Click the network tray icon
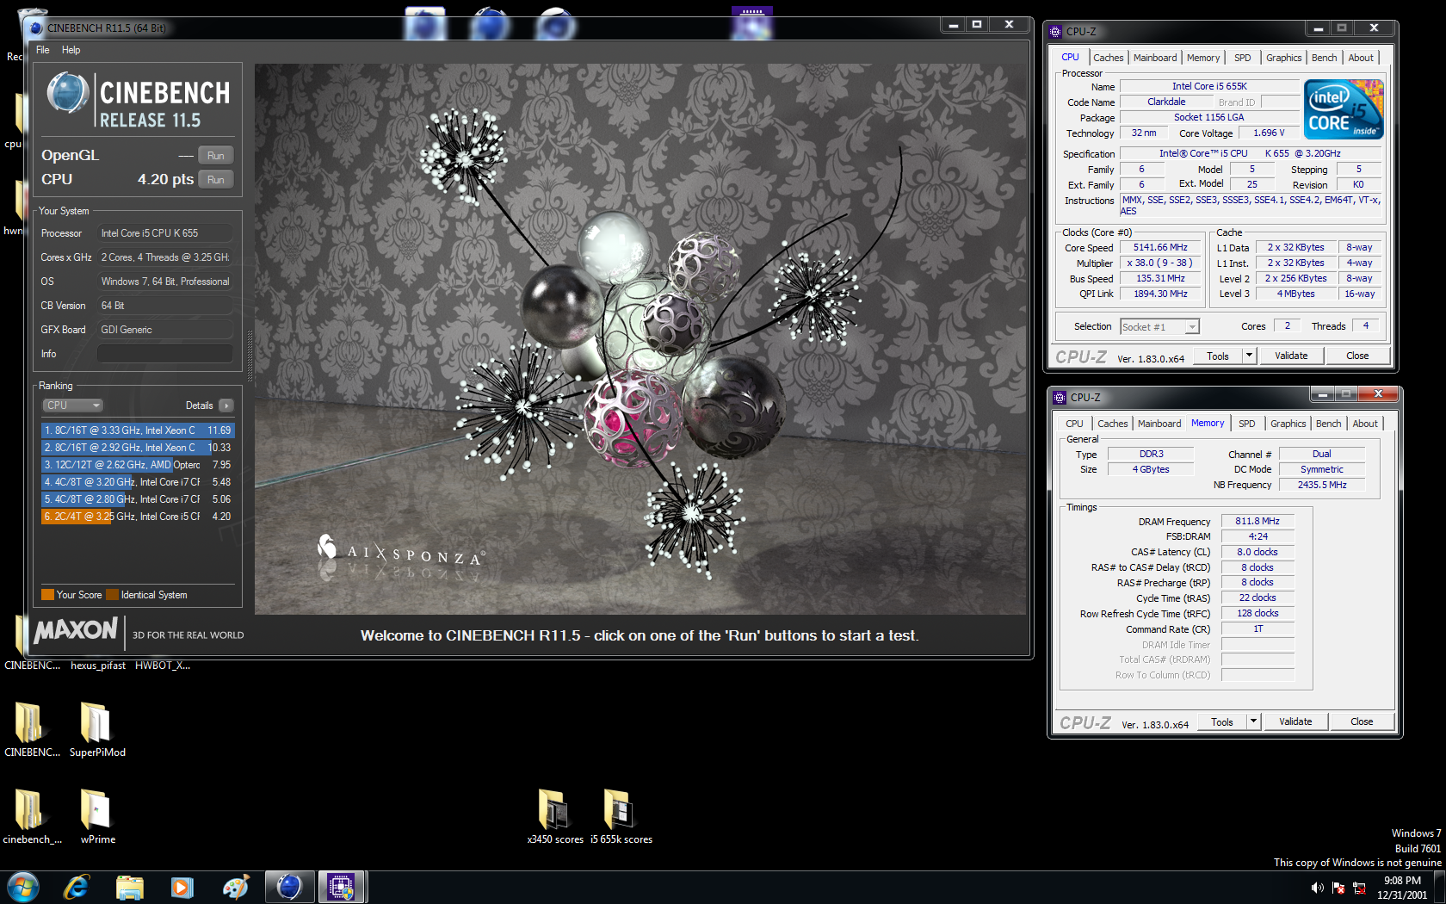This screenshot has height=904, width=1446. click(x=1360, y=888)
